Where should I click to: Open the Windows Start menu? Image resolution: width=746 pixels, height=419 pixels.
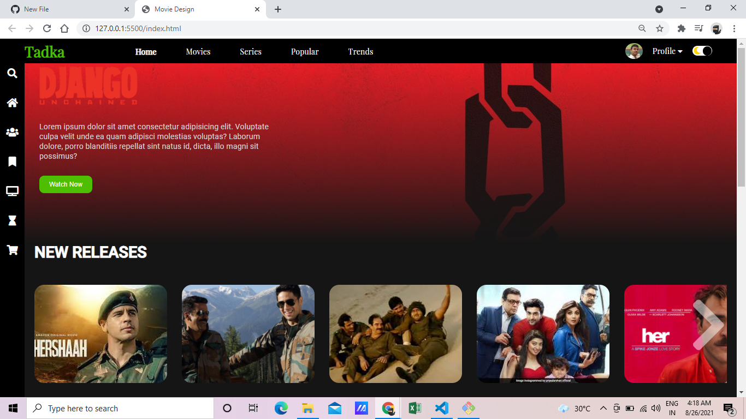(x=13, y=408)
